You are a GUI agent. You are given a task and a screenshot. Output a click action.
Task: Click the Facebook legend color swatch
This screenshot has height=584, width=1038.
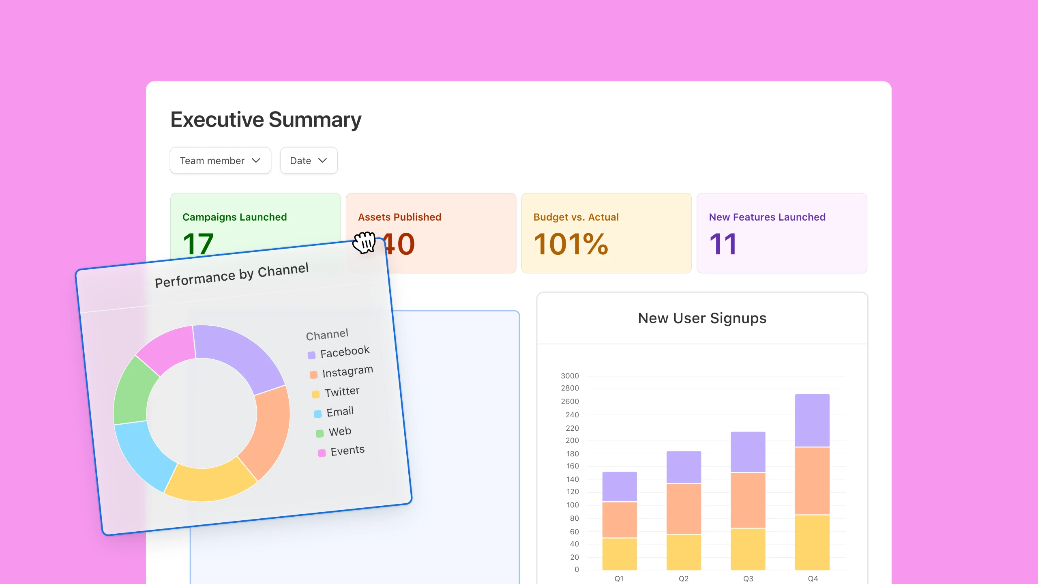pyautogui.click(x=311, y=356)
